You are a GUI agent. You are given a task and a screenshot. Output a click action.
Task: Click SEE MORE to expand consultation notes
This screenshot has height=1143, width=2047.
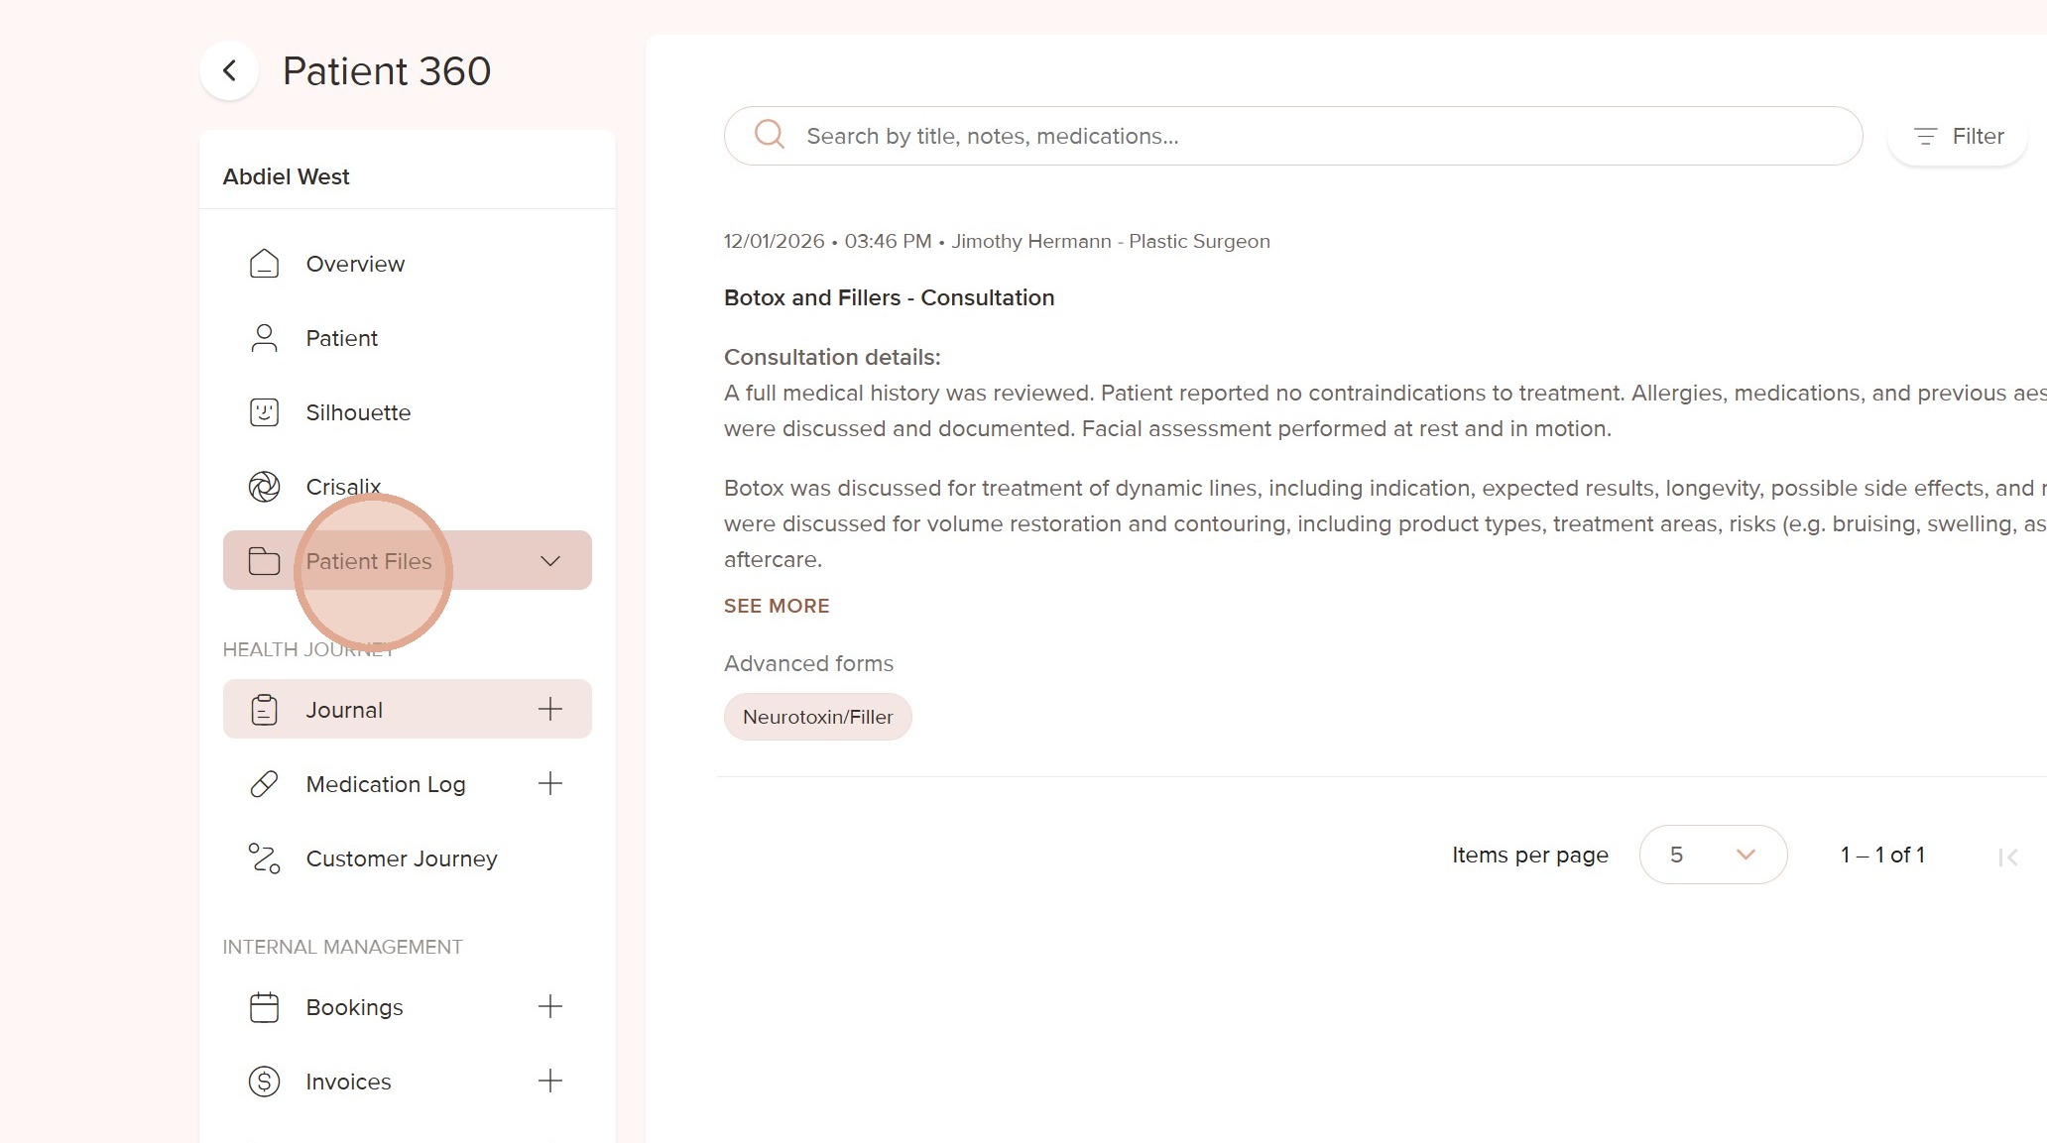[777, 606]
